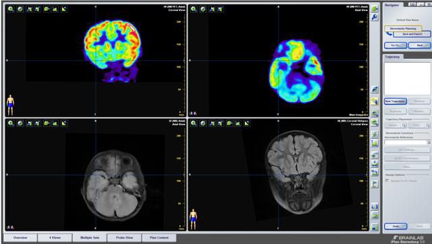Open the Probe View tab

pyautogui.click(x=124, y=238)
